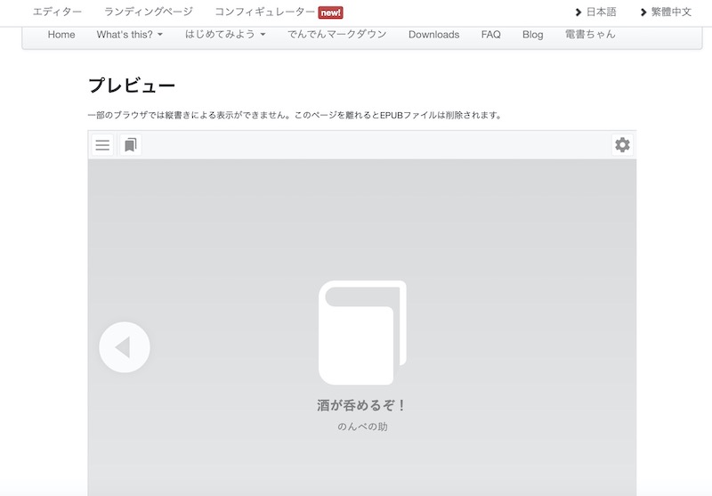This screenshot has height=496, width=712.
Task: Switch to the エディター tab
Action: coord(57,12)
